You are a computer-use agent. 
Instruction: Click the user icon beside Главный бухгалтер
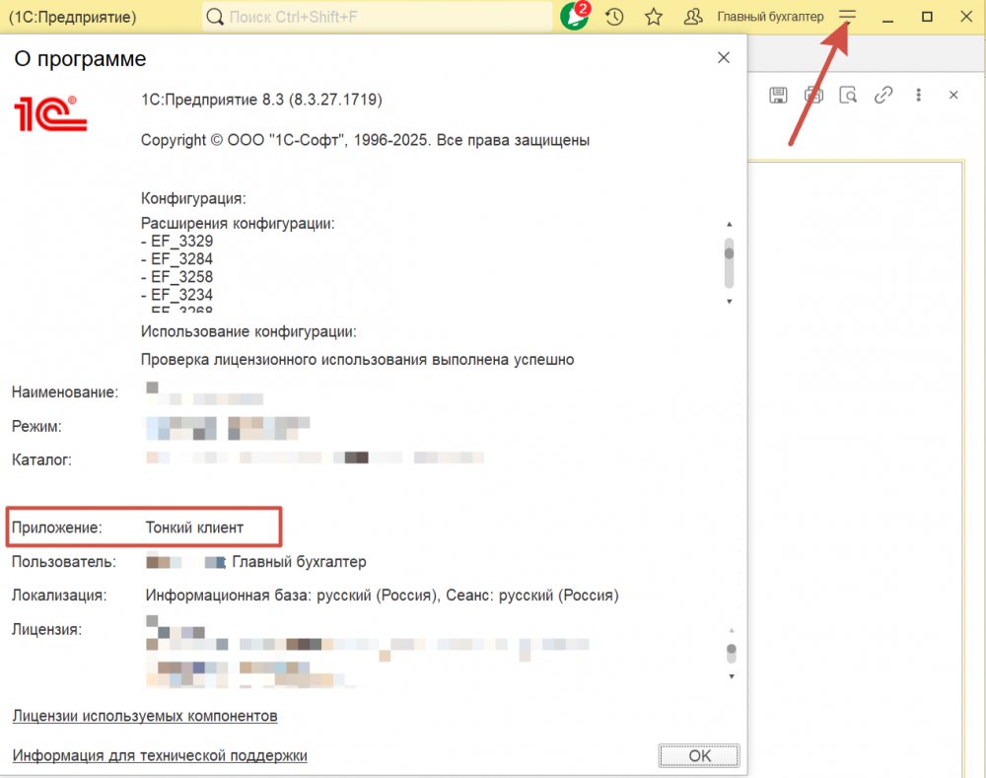[x=693, y=17]
